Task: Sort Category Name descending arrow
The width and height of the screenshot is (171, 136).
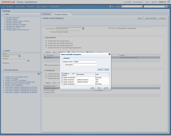Action: (75, 74)
